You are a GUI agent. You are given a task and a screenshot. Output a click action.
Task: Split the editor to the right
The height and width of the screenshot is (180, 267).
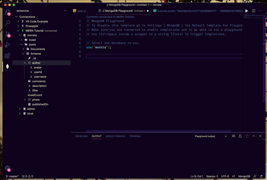(x=253, y=11)
